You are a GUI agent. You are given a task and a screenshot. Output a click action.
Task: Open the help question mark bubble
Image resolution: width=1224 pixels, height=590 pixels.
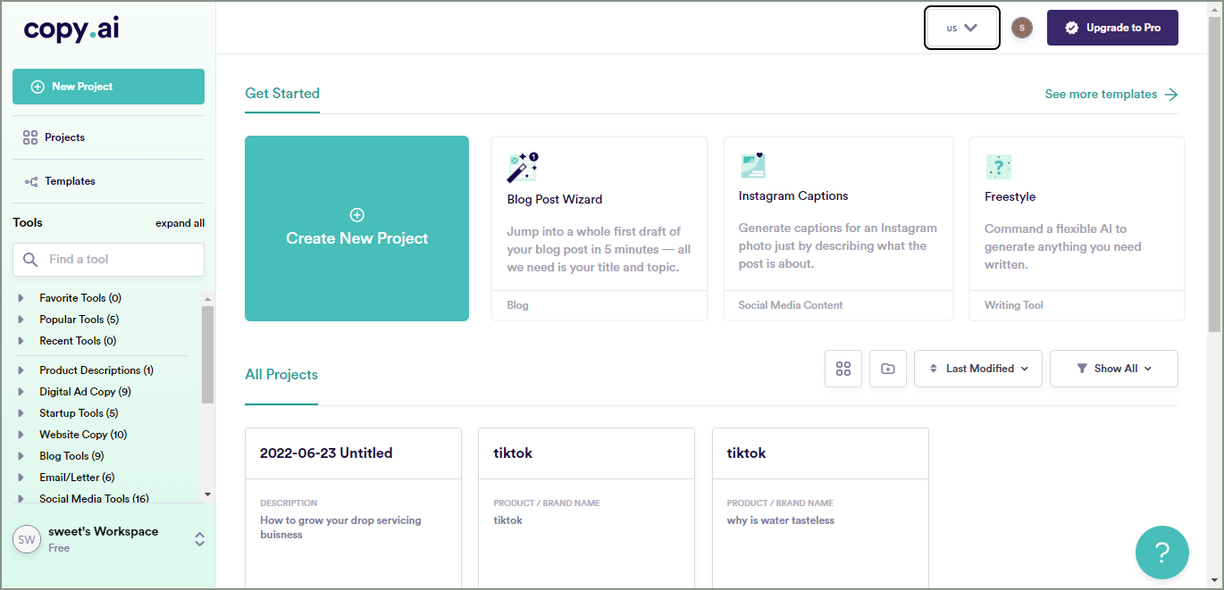(1162, 553)
